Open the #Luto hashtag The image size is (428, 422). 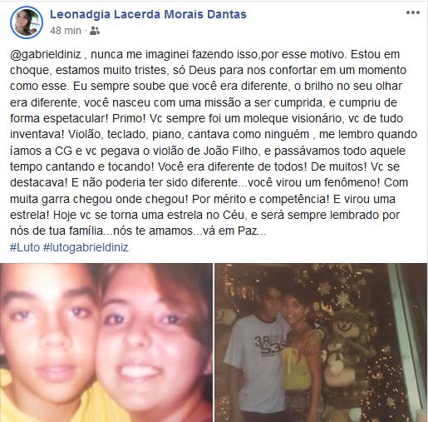tap(25, 247)
